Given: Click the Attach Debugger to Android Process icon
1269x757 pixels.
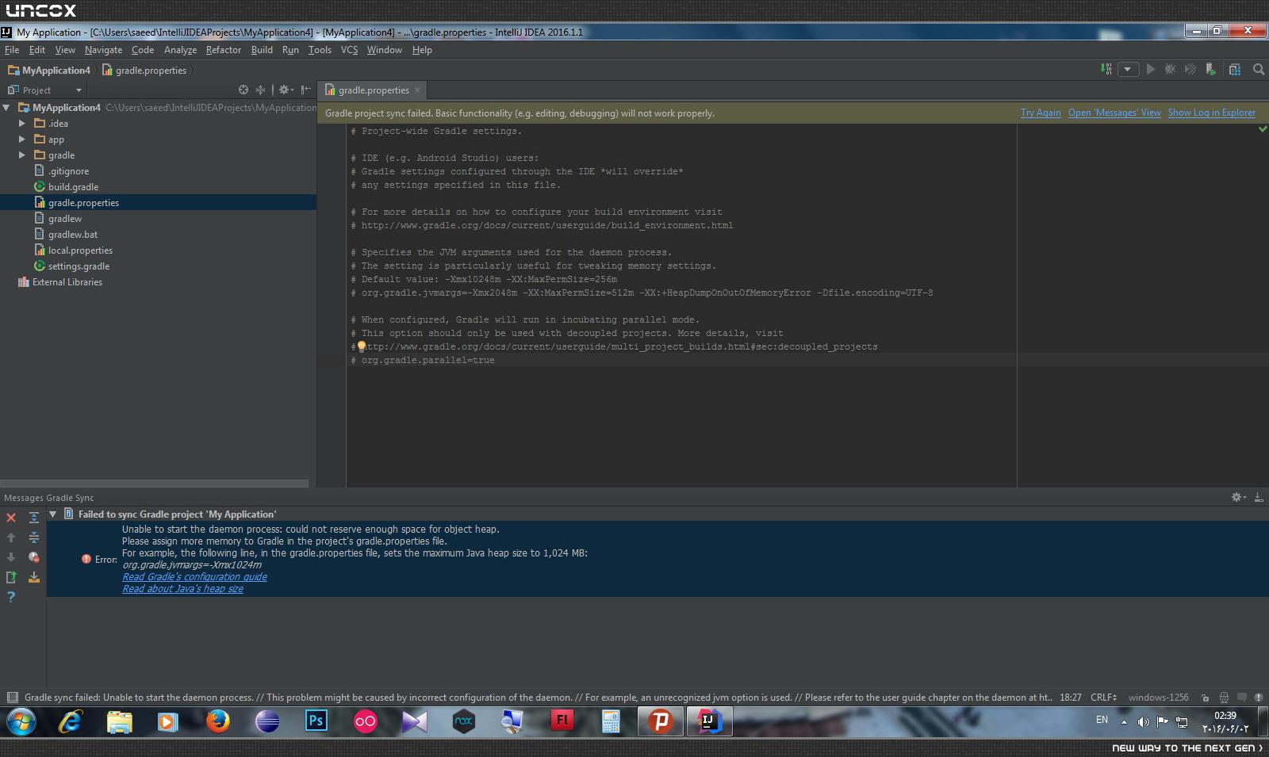Looking at the screenshot, I should [1211, 70].
